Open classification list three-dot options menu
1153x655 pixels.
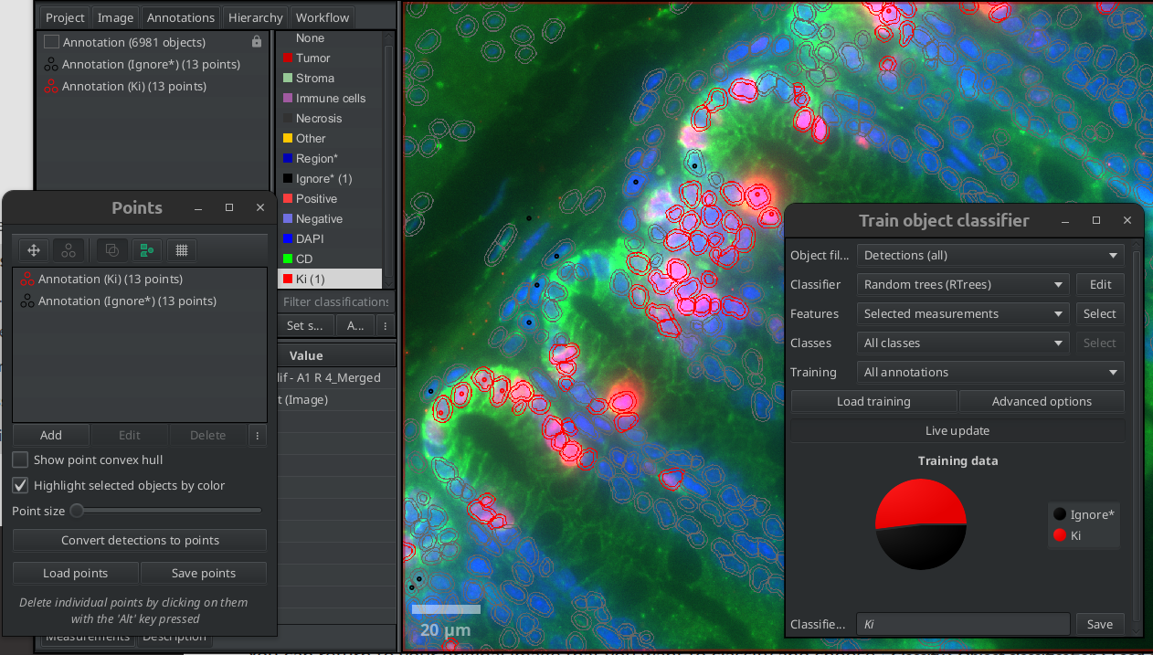(386, 326)
